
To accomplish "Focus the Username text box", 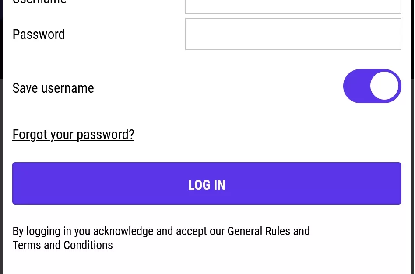I will tap(293, 6).
